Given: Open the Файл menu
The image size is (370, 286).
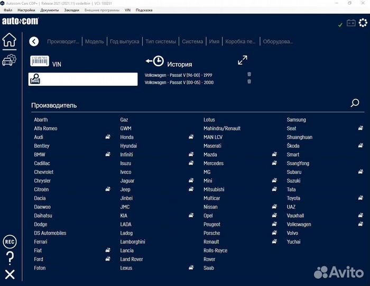Looking at the screenshot, I should tap(8, 10).
